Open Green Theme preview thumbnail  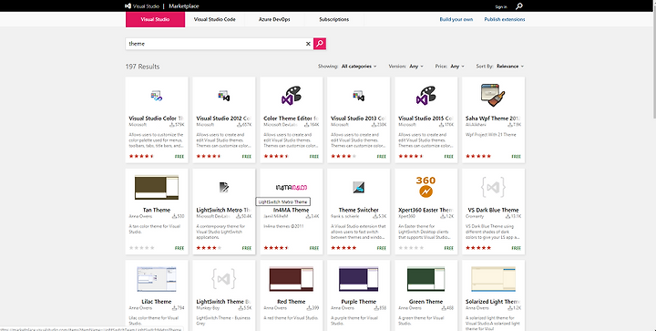click(x=425, y=279)
